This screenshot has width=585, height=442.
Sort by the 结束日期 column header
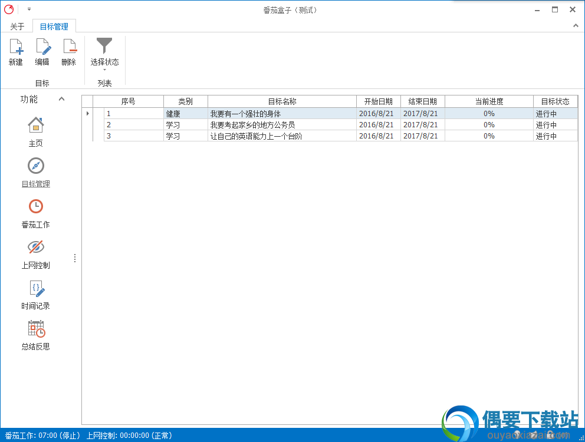click(x=423, y=101)
